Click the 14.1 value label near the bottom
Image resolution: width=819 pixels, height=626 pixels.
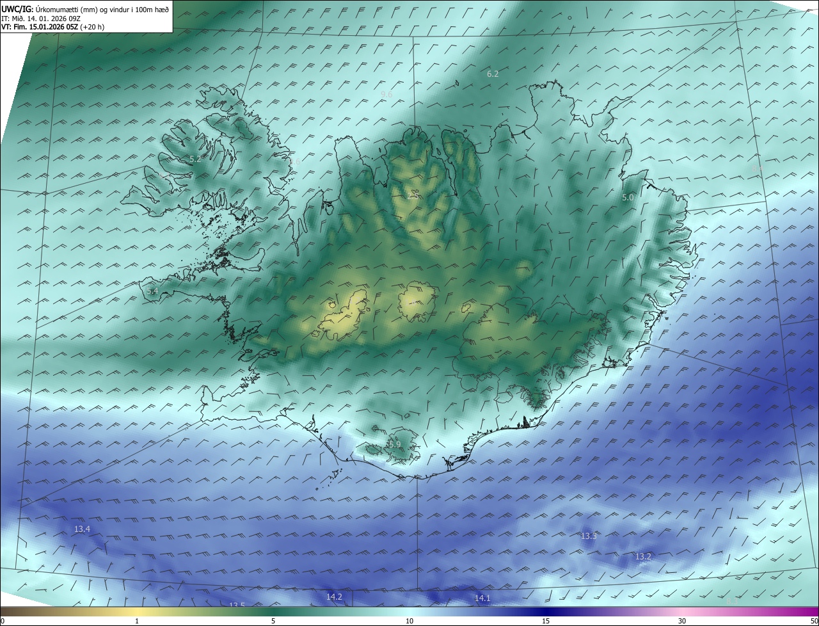(482, 598)
